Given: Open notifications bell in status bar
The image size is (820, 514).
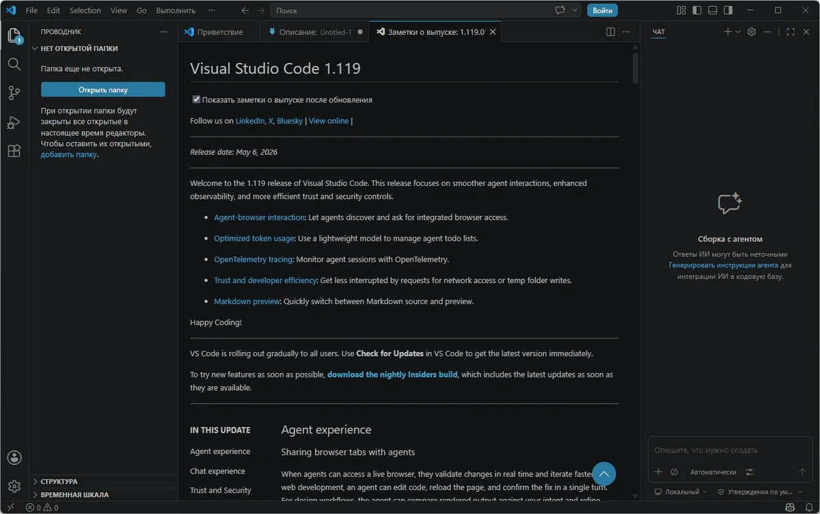Looking at the screenshot, I should pos(808,507).
